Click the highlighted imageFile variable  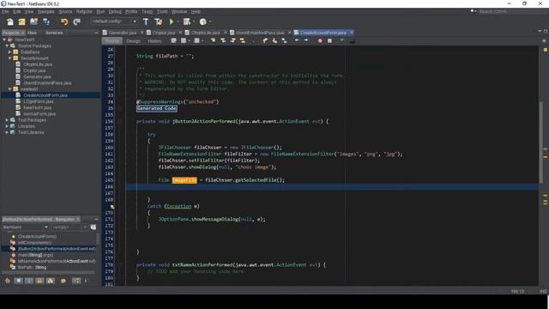[x=184, y=180]
